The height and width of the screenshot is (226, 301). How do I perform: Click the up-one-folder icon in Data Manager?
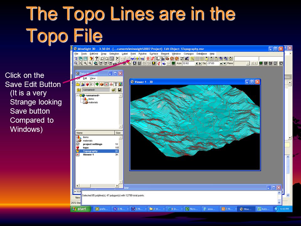(79, 90)
